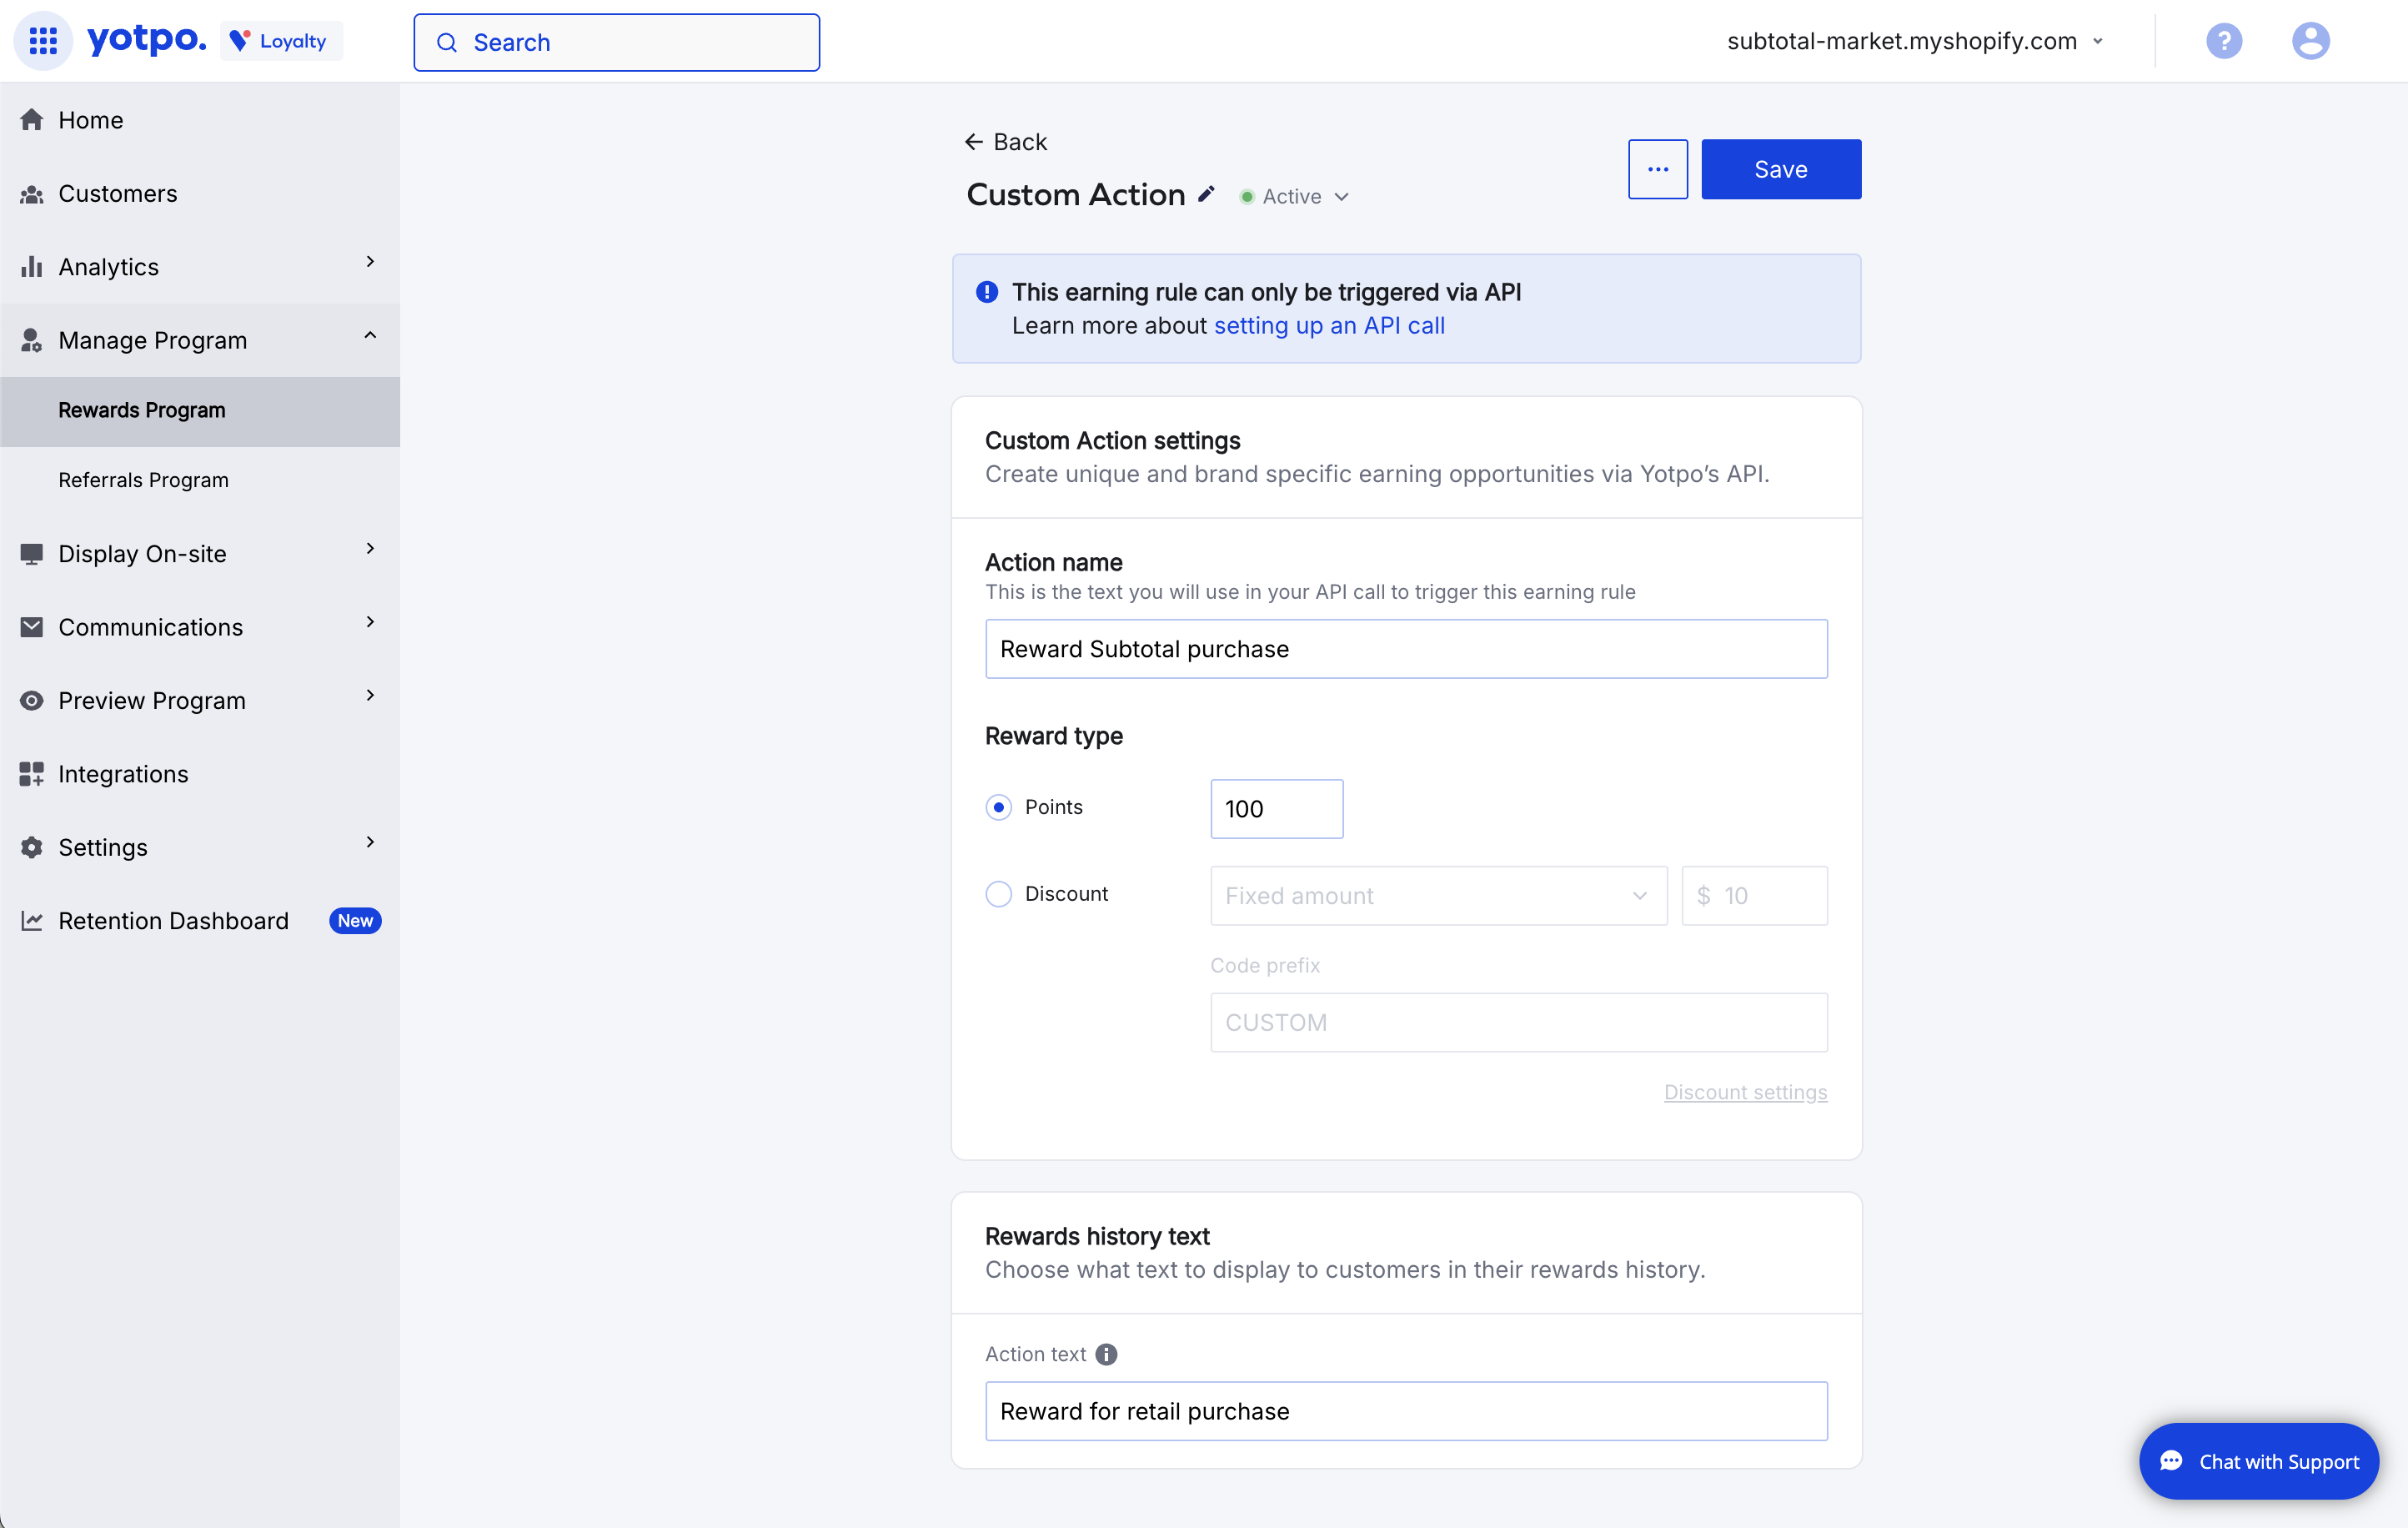2408x1528 pixels.
Task: Go to Retention Dashboard menu item
Action: (173, 921)
